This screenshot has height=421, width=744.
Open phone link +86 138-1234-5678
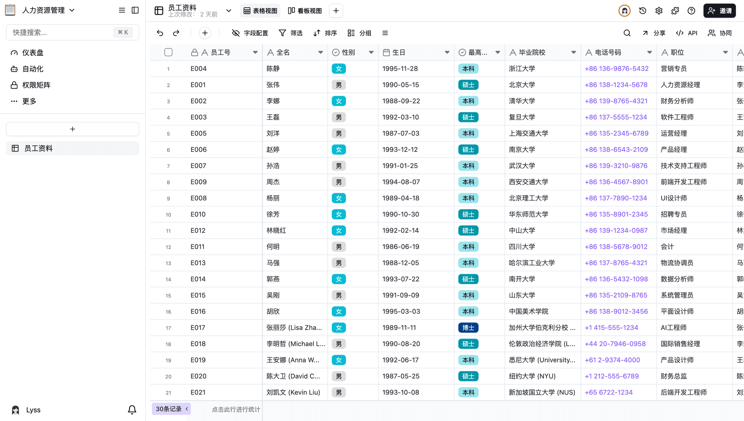(616, 84)
